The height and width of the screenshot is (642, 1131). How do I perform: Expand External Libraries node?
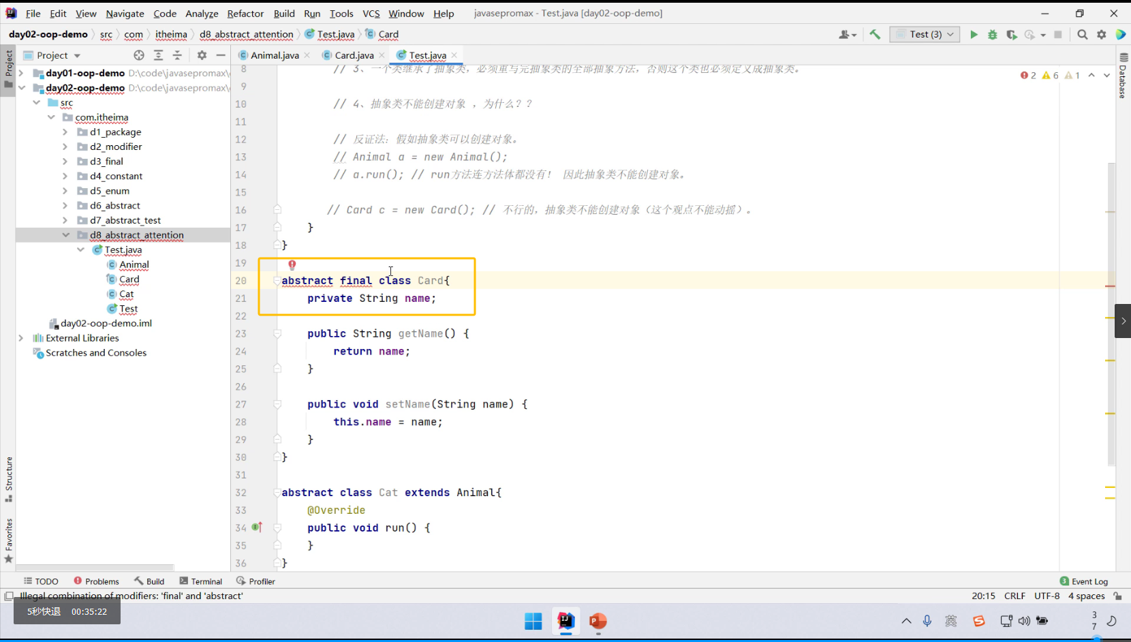[x=21, y=338]
